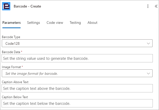Screen dimensions: 159x110
Task: Click the Caption Above Text label
Action: point(15,82)
